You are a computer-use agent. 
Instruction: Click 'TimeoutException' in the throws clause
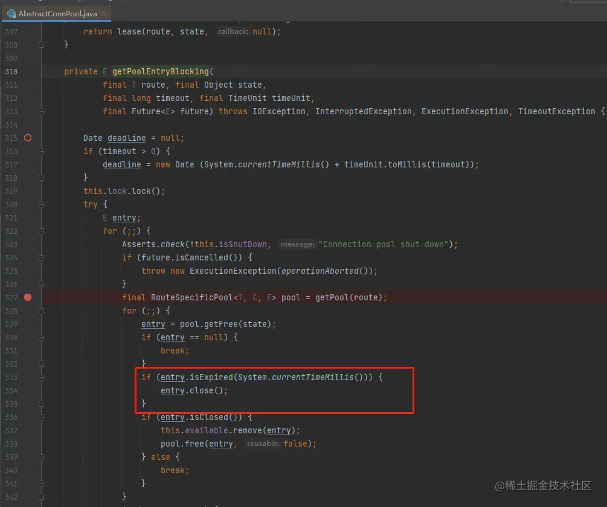point(557,112)
